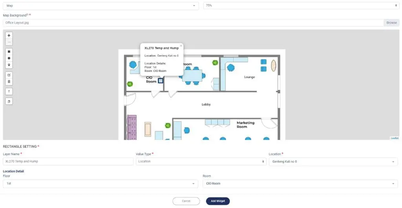The height and width of the screenshot is (208, 402).
Task: Click the delete layers trash icon
Action: coord(9,81)
